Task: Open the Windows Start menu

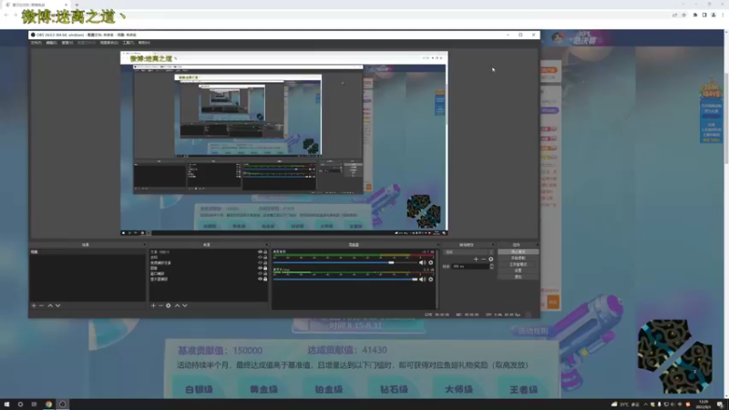Action: click(6, 405)
